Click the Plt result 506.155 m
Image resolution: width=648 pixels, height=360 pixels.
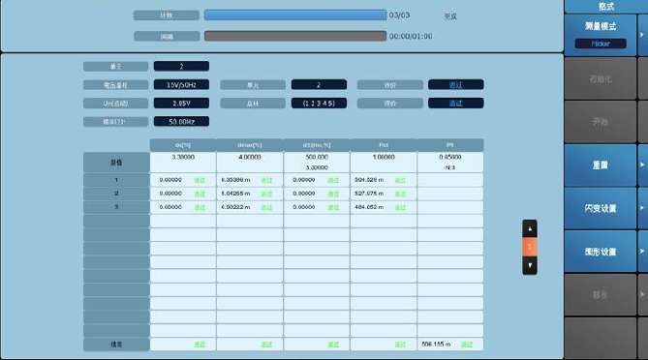436,344
